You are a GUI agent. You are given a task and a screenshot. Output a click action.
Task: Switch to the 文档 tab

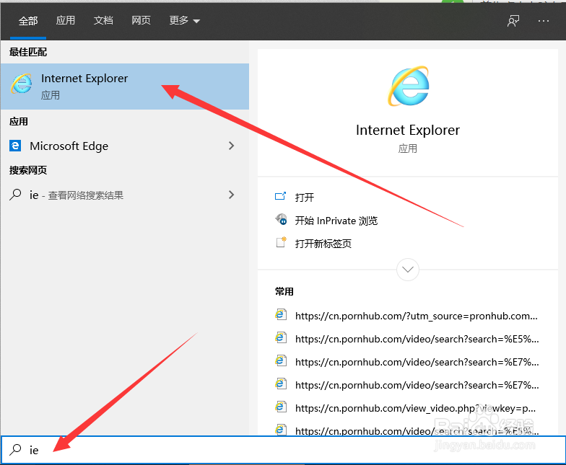pos(103,20)
